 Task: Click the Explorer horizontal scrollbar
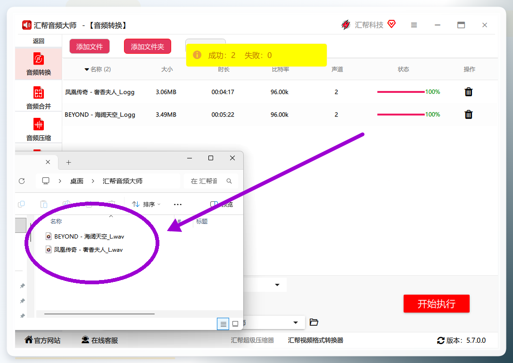(x=99, y=314)
